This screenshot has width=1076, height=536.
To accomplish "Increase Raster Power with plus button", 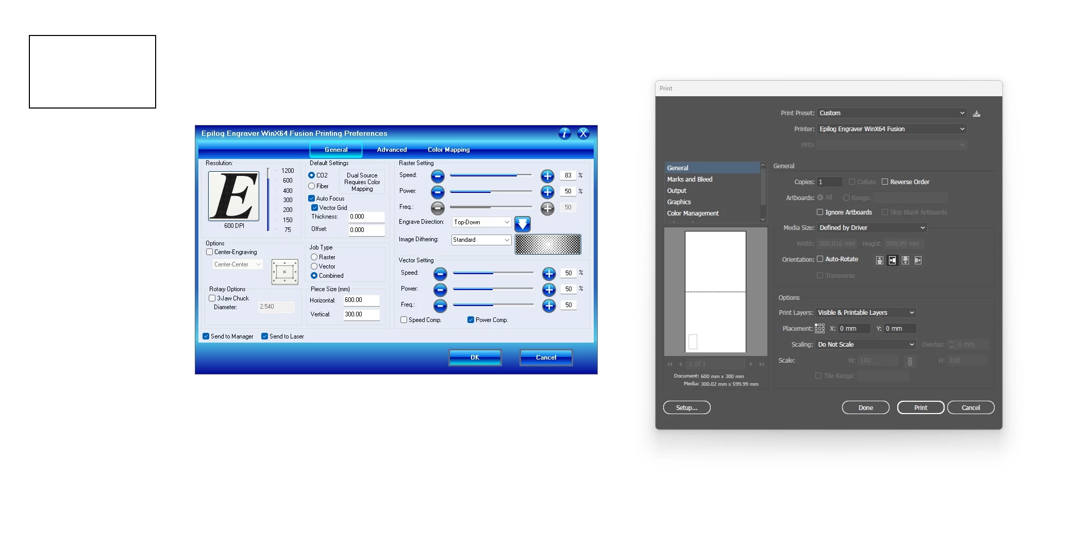I will click(x=547, y=192).
